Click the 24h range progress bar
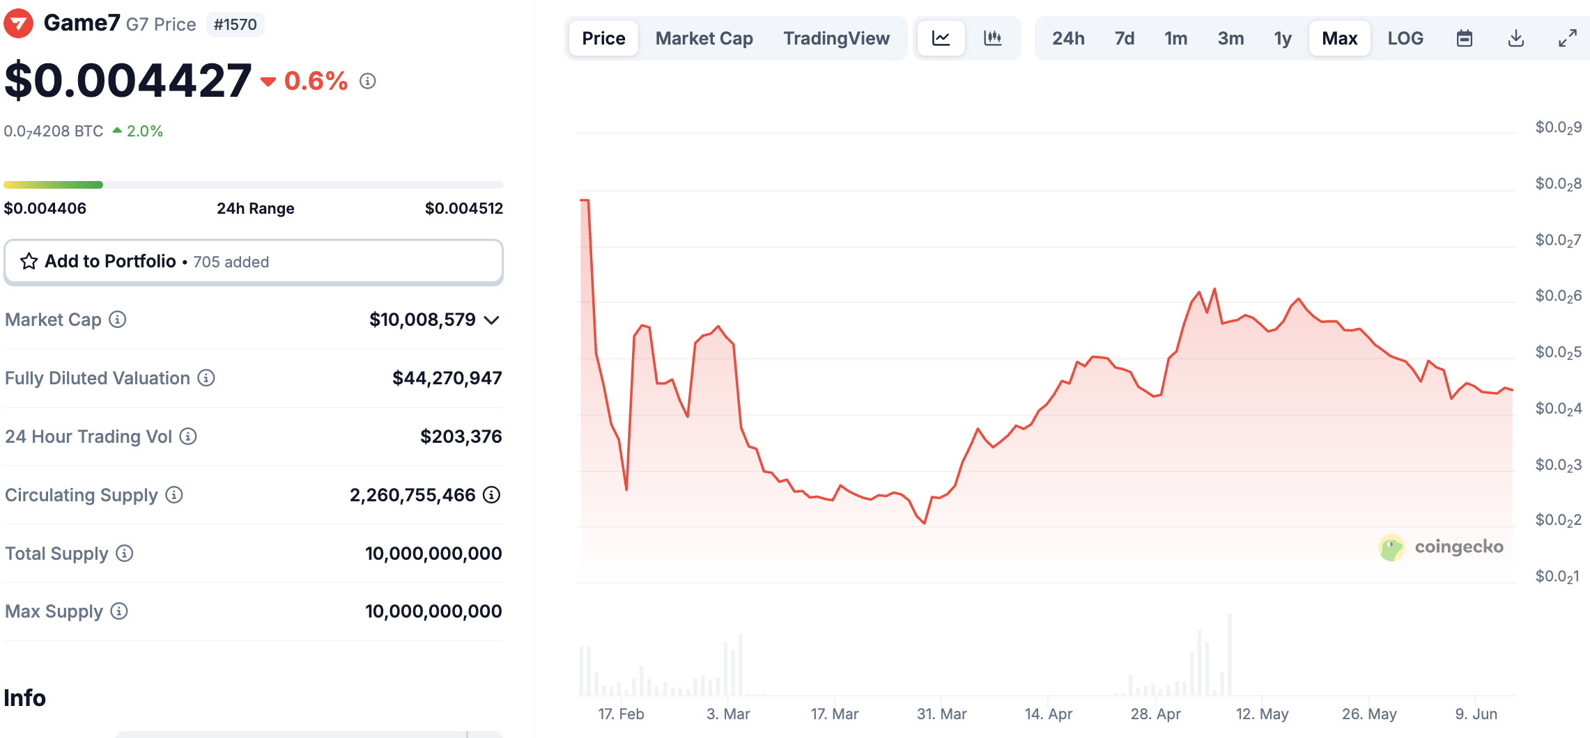1590x738 pixels. [253, 185]
